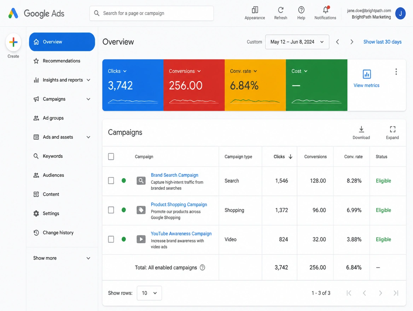413x311 pixels.
Task: Open YouTube Awareness Campaign link
Action: (181, 234)
